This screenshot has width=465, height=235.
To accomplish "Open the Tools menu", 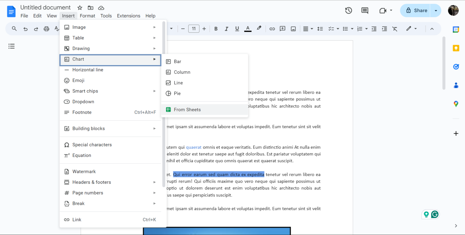I will [x=106, y=16].
